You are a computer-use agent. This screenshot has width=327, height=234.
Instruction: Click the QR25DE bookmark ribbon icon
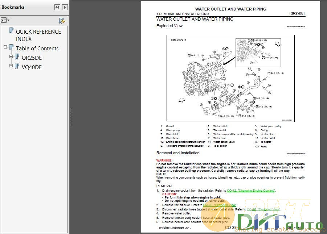(x=17, y=57)
